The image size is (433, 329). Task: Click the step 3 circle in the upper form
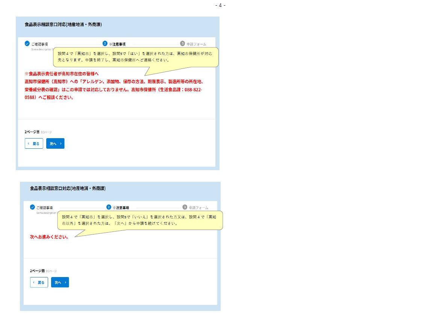(183, 44)
